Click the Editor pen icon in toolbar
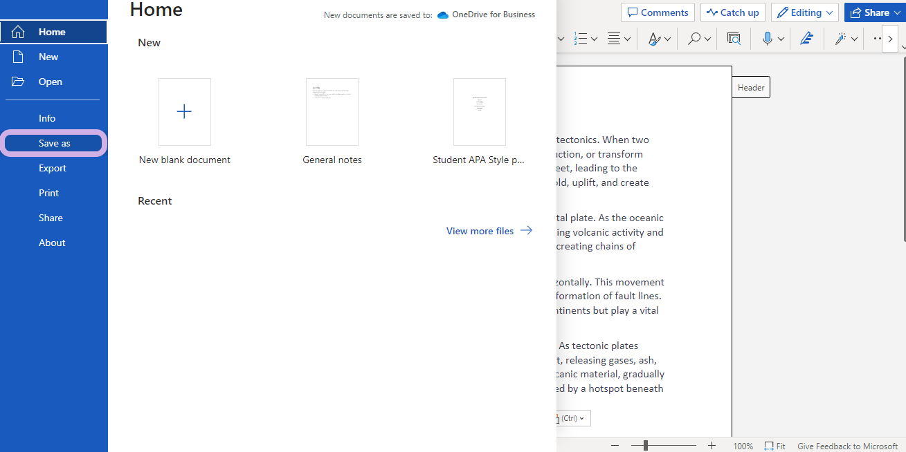 [x=806, y=39]
